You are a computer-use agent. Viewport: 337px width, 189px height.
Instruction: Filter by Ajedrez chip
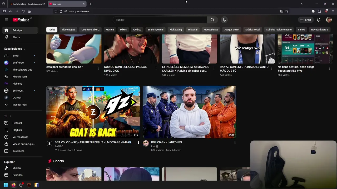click(137, 30)
